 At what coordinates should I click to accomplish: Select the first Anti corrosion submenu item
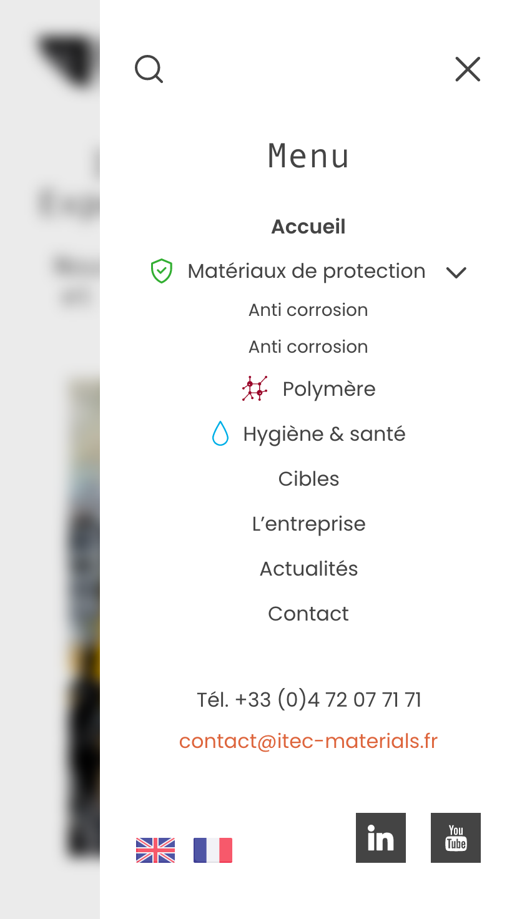click(x=308, y=310)
